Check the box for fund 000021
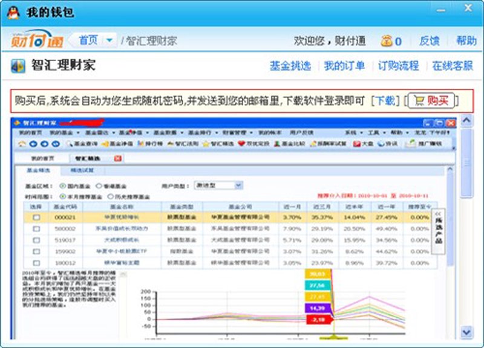 click(x=36, y=217)
